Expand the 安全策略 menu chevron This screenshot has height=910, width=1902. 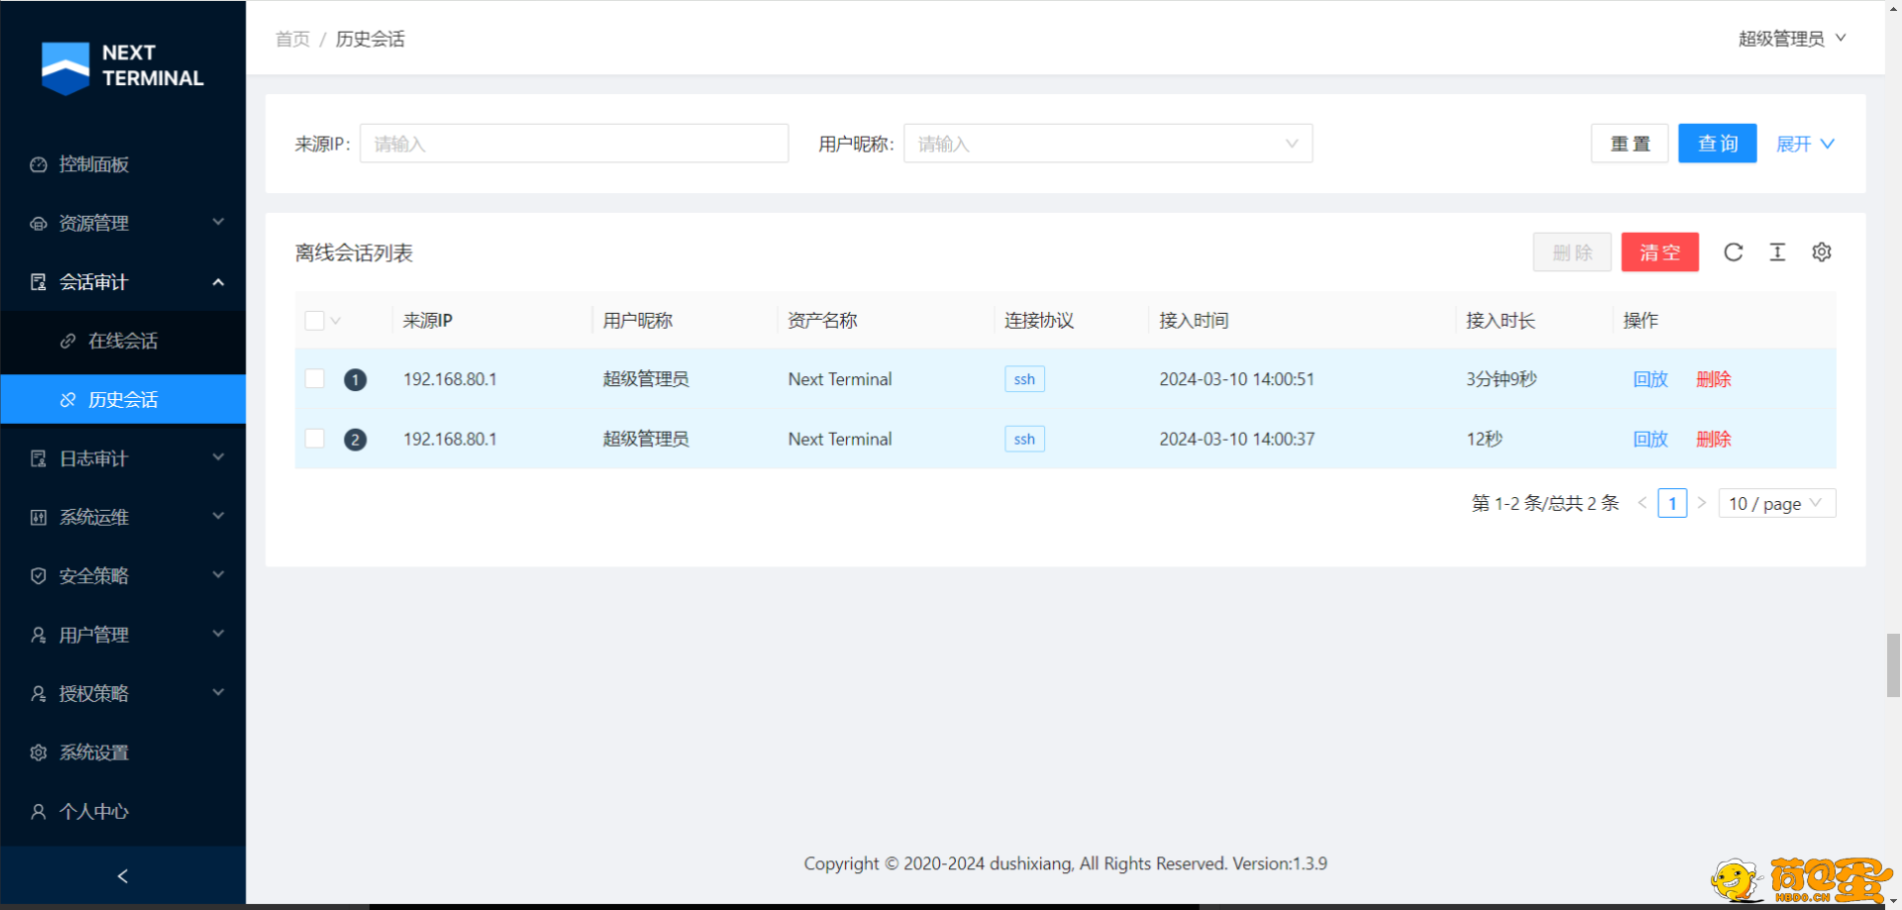219,575
